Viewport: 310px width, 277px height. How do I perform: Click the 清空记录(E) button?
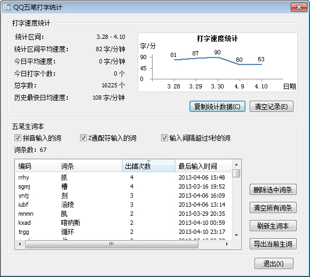coord(271,107)
